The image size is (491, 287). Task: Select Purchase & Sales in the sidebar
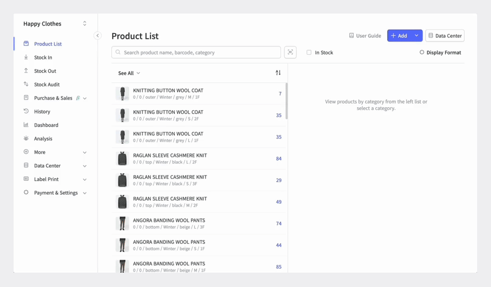click(53, 98)
